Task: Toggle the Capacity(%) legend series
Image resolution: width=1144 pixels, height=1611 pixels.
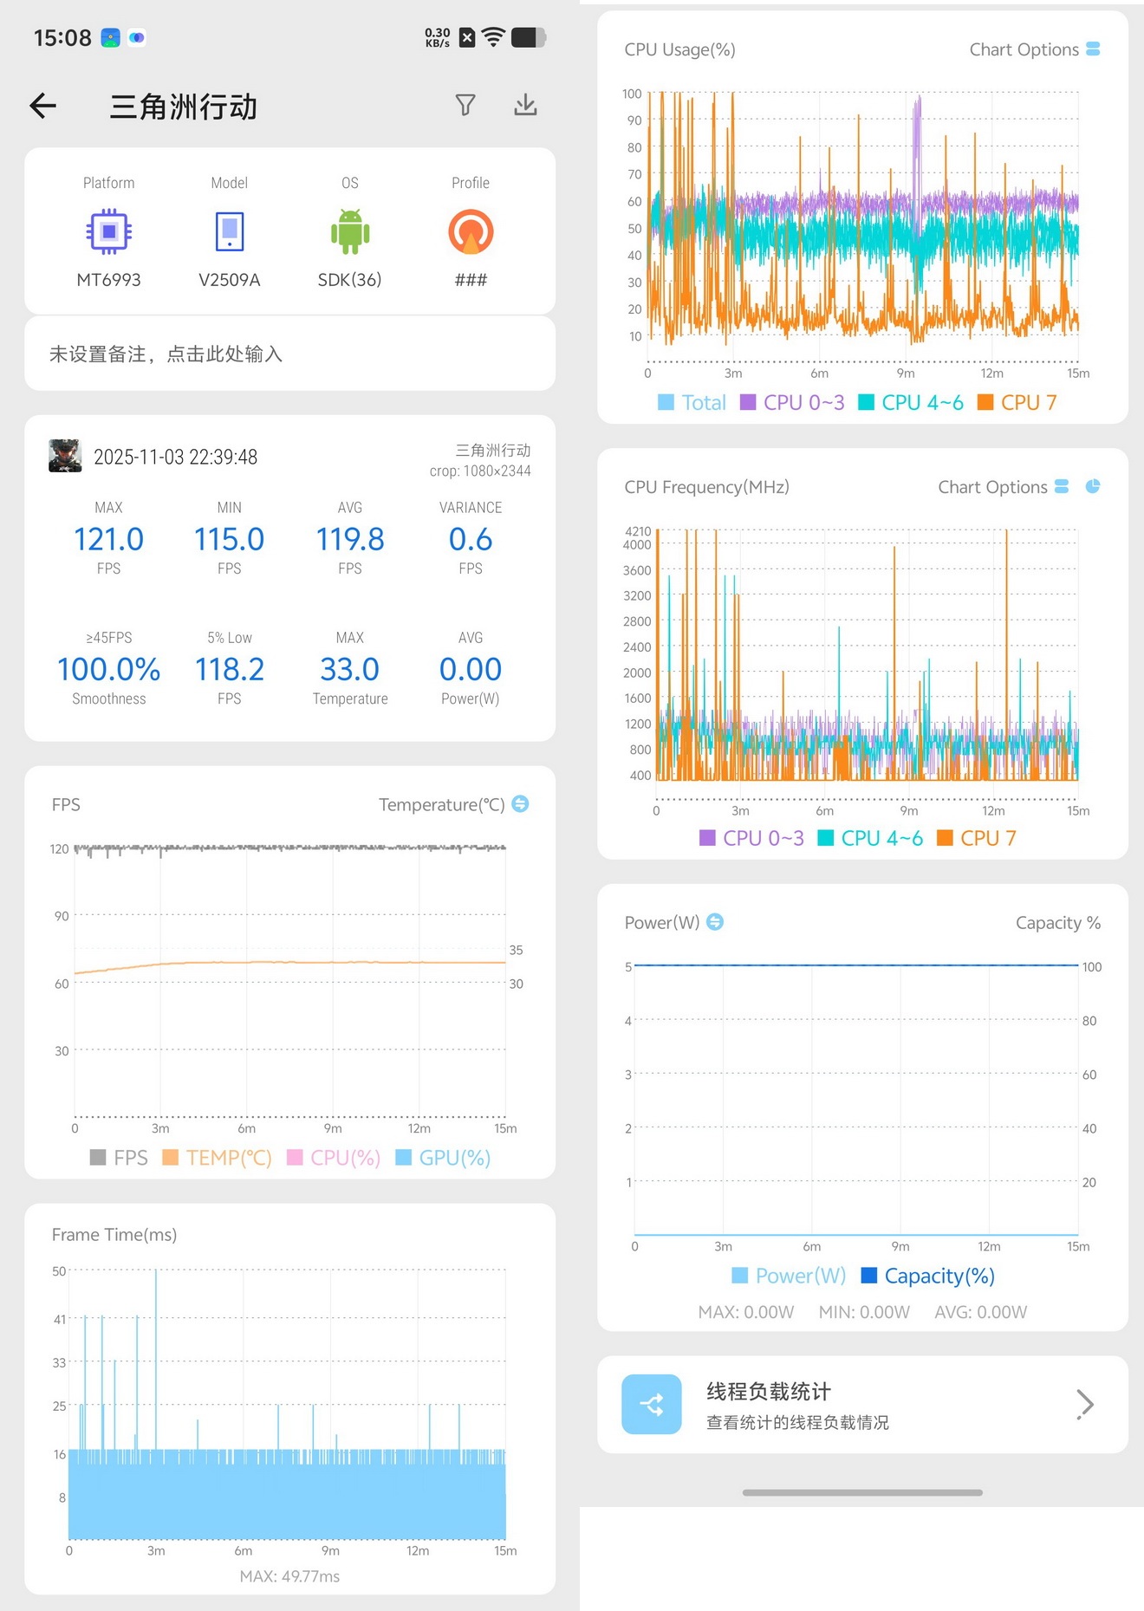Action: [927, 1276]
